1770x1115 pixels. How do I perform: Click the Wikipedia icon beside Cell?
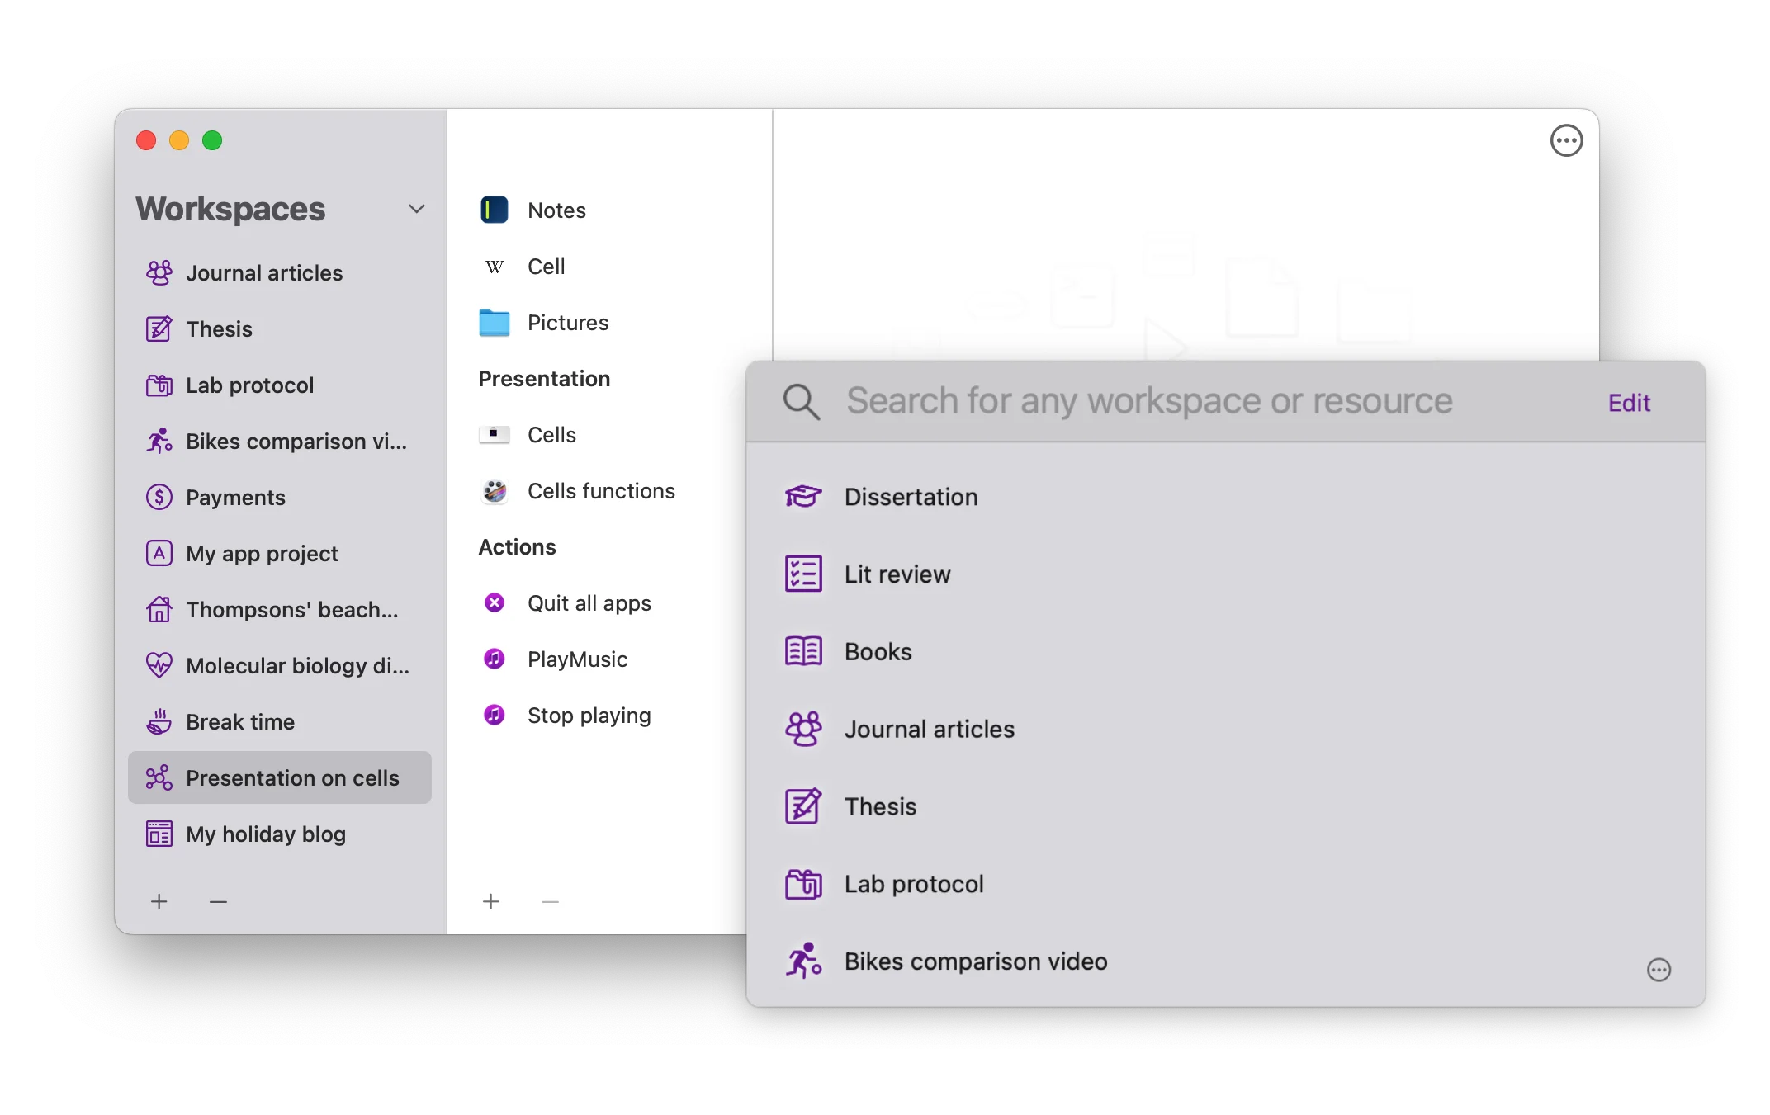point(494,266)
